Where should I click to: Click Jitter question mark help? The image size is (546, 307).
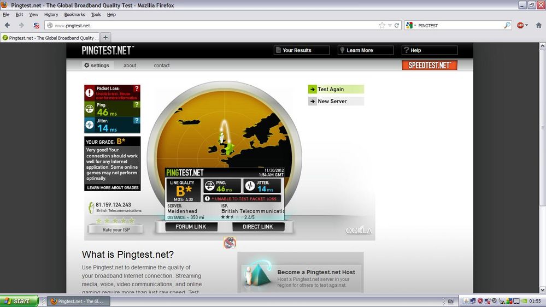click(137, 120)
